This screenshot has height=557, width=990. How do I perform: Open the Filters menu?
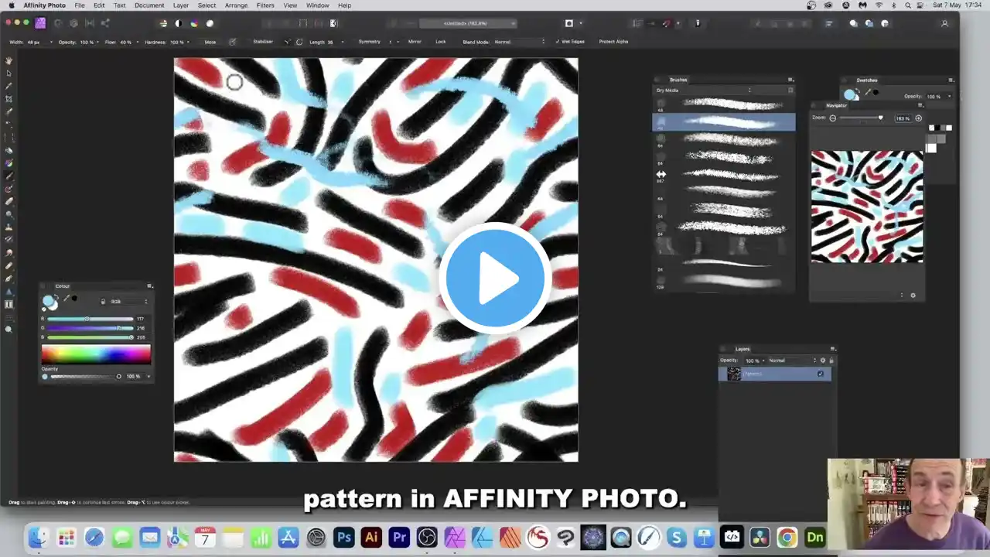point(265,5)
